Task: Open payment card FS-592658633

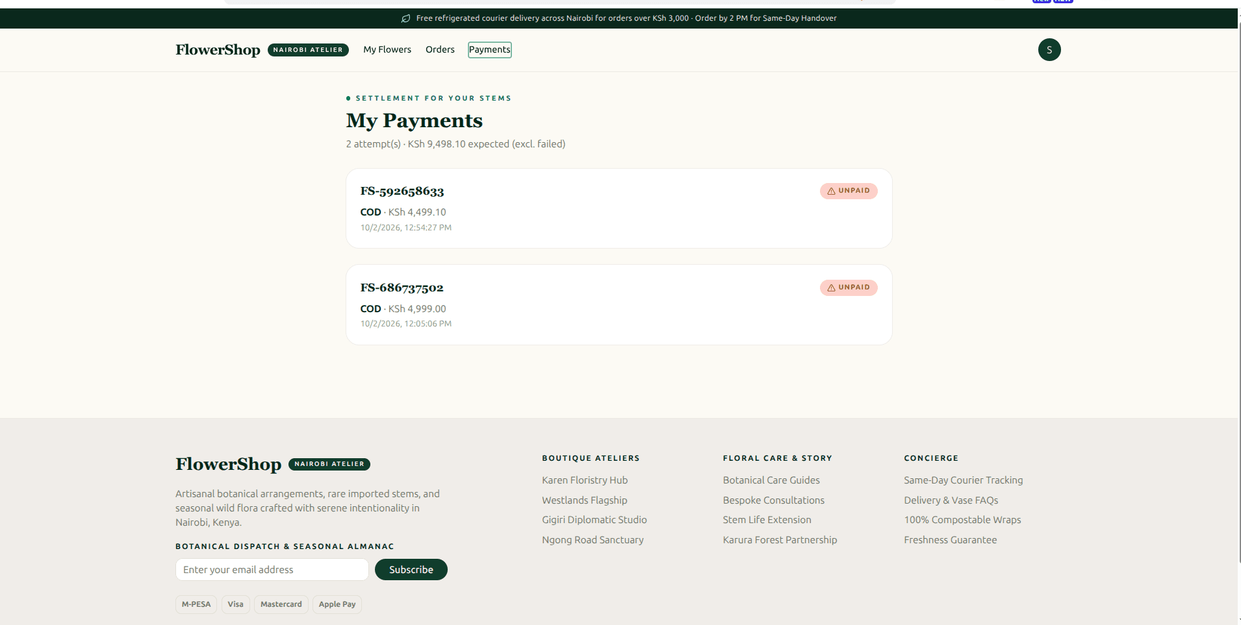Action: 619,208
